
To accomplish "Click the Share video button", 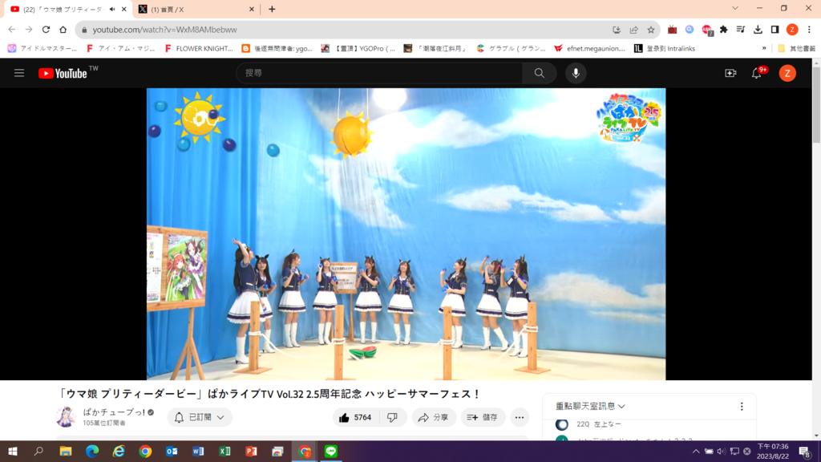I will pyautogui.click(x=433, y=417).
